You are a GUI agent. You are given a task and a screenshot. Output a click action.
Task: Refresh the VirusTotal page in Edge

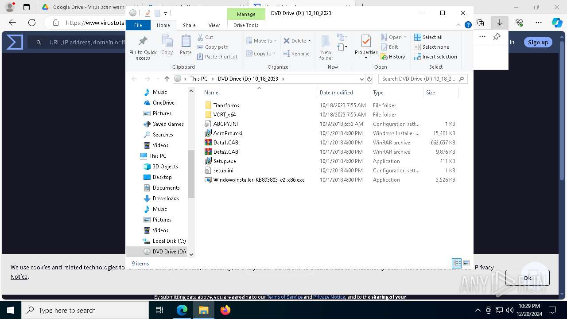[32, 22]
